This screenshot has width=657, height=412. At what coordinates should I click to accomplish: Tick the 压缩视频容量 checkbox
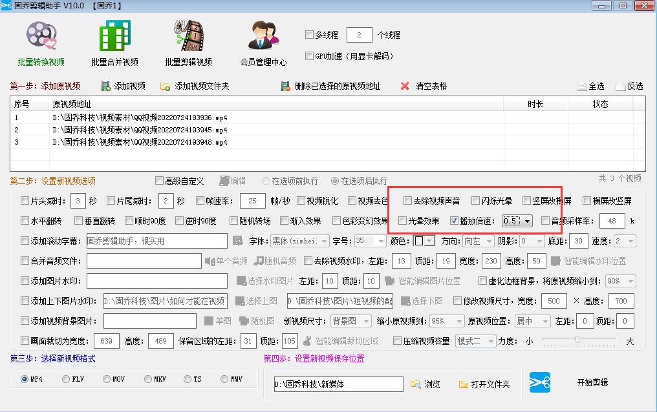click(397, 341)
